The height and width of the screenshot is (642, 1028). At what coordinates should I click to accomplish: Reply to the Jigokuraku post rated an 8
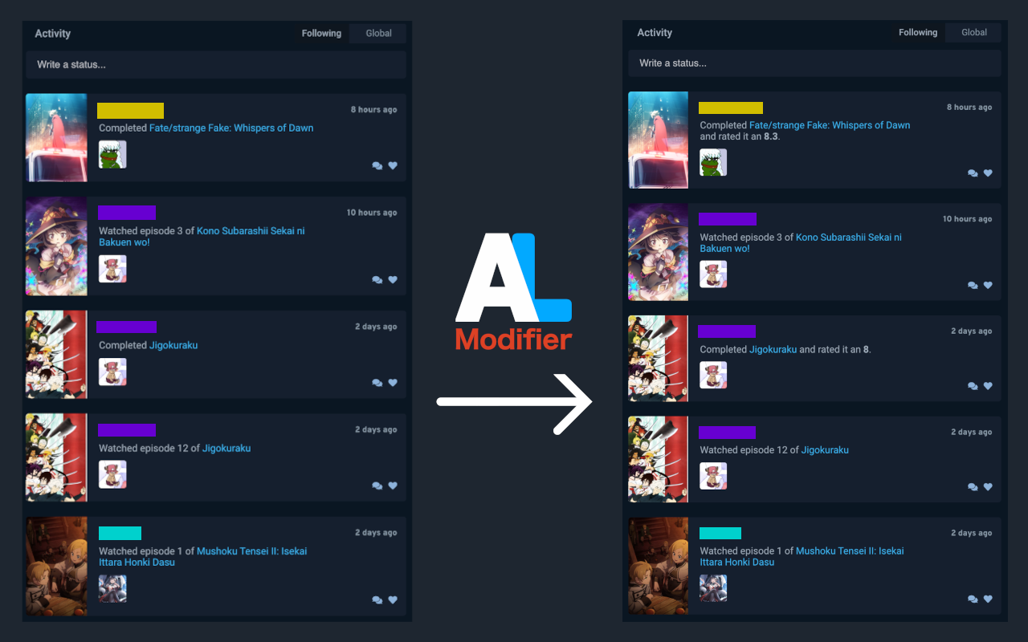click(x=973, y=386)
